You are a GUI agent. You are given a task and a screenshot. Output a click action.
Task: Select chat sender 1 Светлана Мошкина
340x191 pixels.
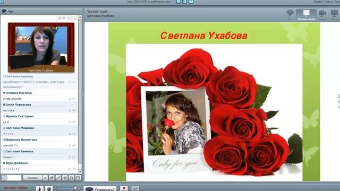tap(19, 128)
